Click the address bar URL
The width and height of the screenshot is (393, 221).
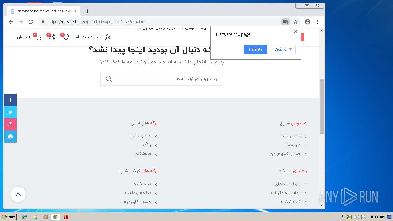pos(95,22)
